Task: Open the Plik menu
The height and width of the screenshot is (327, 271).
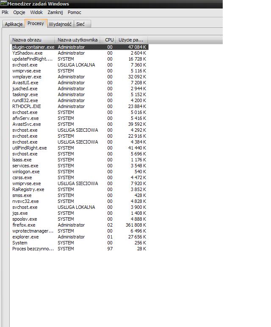Action: coord(5,12)
